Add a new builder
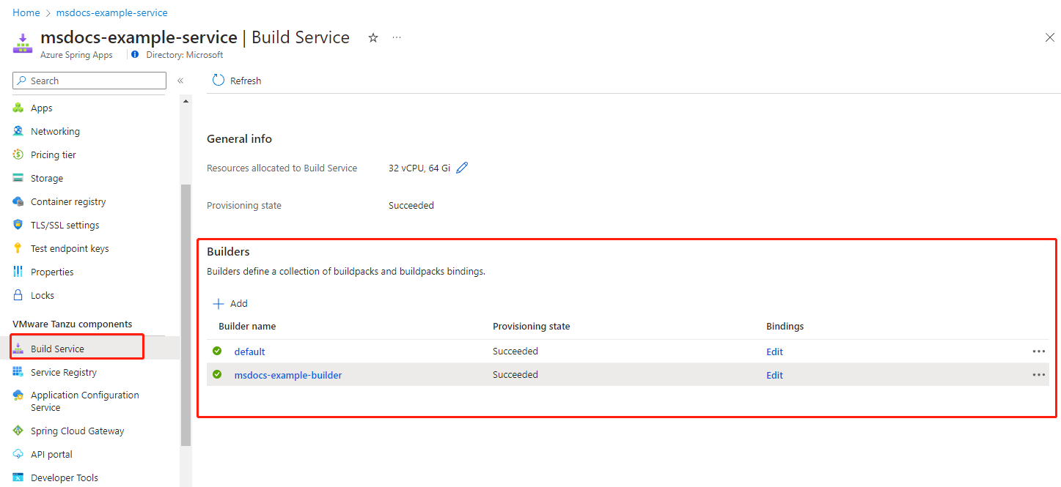 230,304
